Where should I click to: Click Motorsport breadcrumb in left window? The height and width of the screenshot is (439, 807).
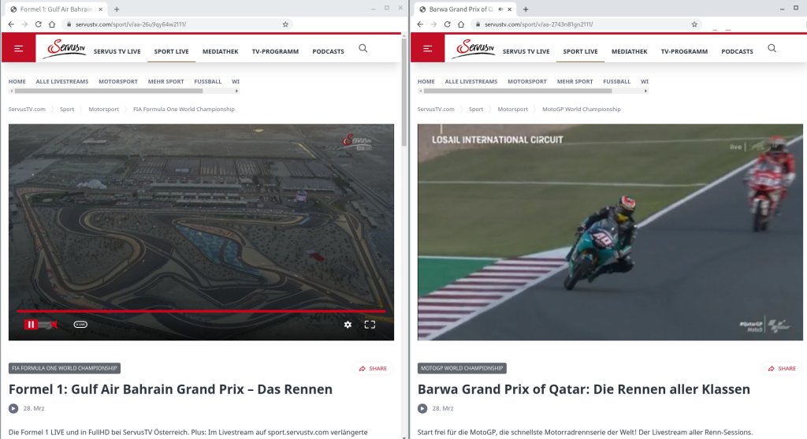click(103, 109)
